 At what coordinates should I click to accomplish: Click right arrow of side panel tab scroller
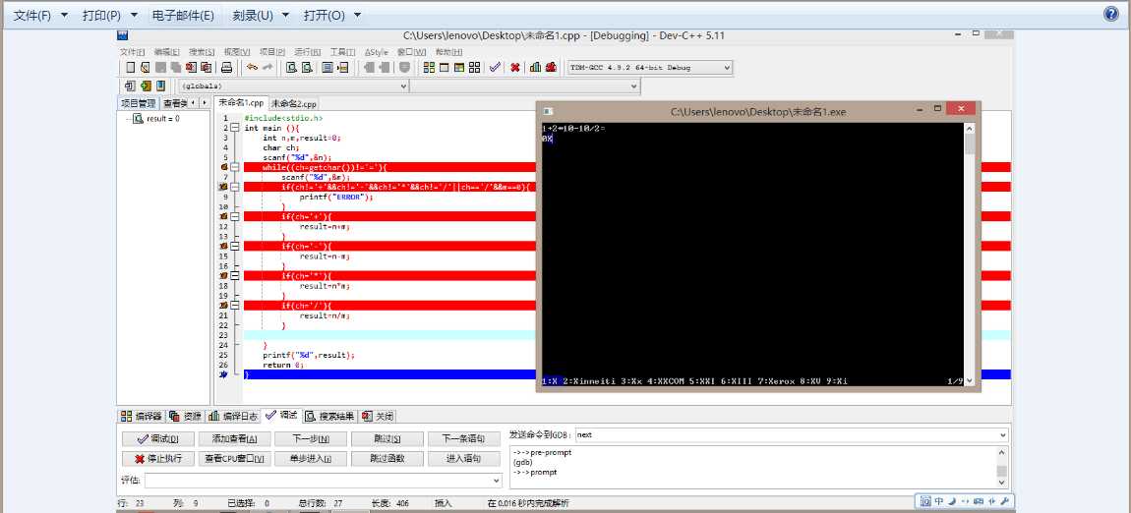click(205, 103)
